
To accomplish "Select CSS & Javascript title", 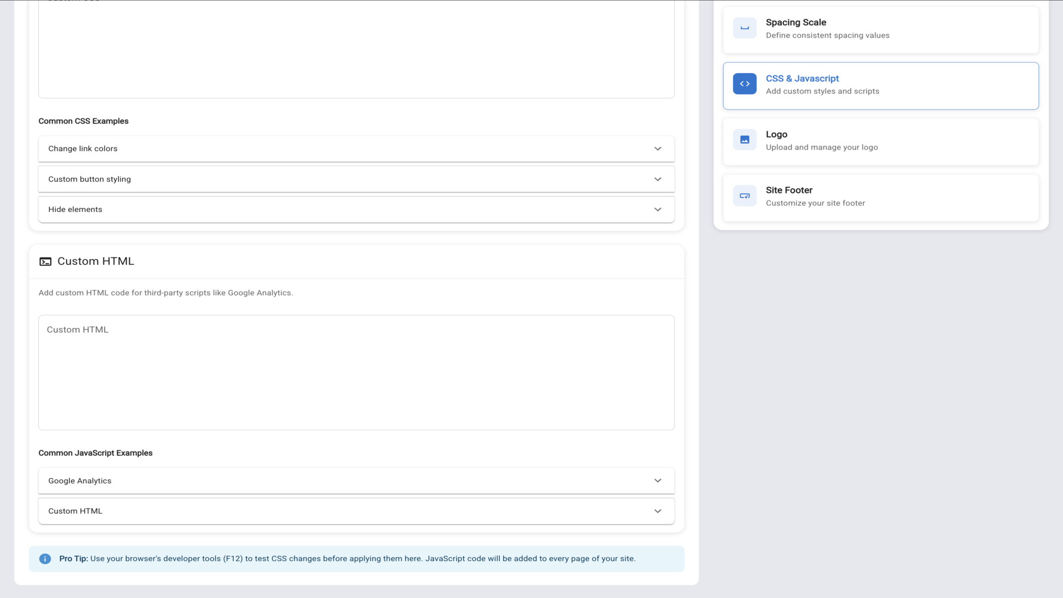I will [x=802, y=79].
